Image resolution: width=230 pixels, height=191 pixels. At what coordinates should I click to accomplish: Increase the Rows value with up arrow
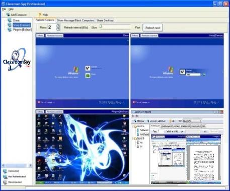point(58,26)
